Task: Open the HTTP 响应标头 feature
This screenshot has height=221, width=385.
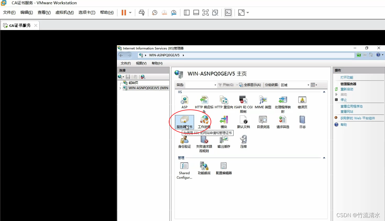Action: click(204, 100)
